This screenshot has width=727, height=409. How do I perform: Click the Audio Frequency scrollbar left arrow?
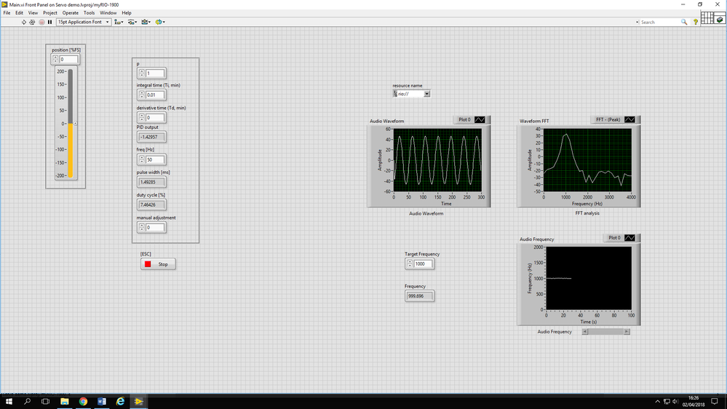(584, 332)
